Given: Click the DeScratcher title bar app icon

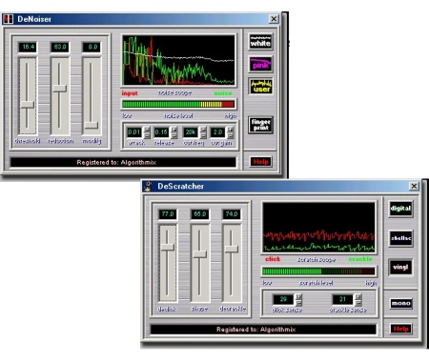Looking at the screenshot, I should click(148, 186).
